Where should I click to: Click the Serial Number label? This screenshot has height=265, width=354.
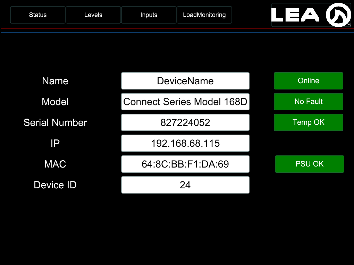(x=55, y=122)
